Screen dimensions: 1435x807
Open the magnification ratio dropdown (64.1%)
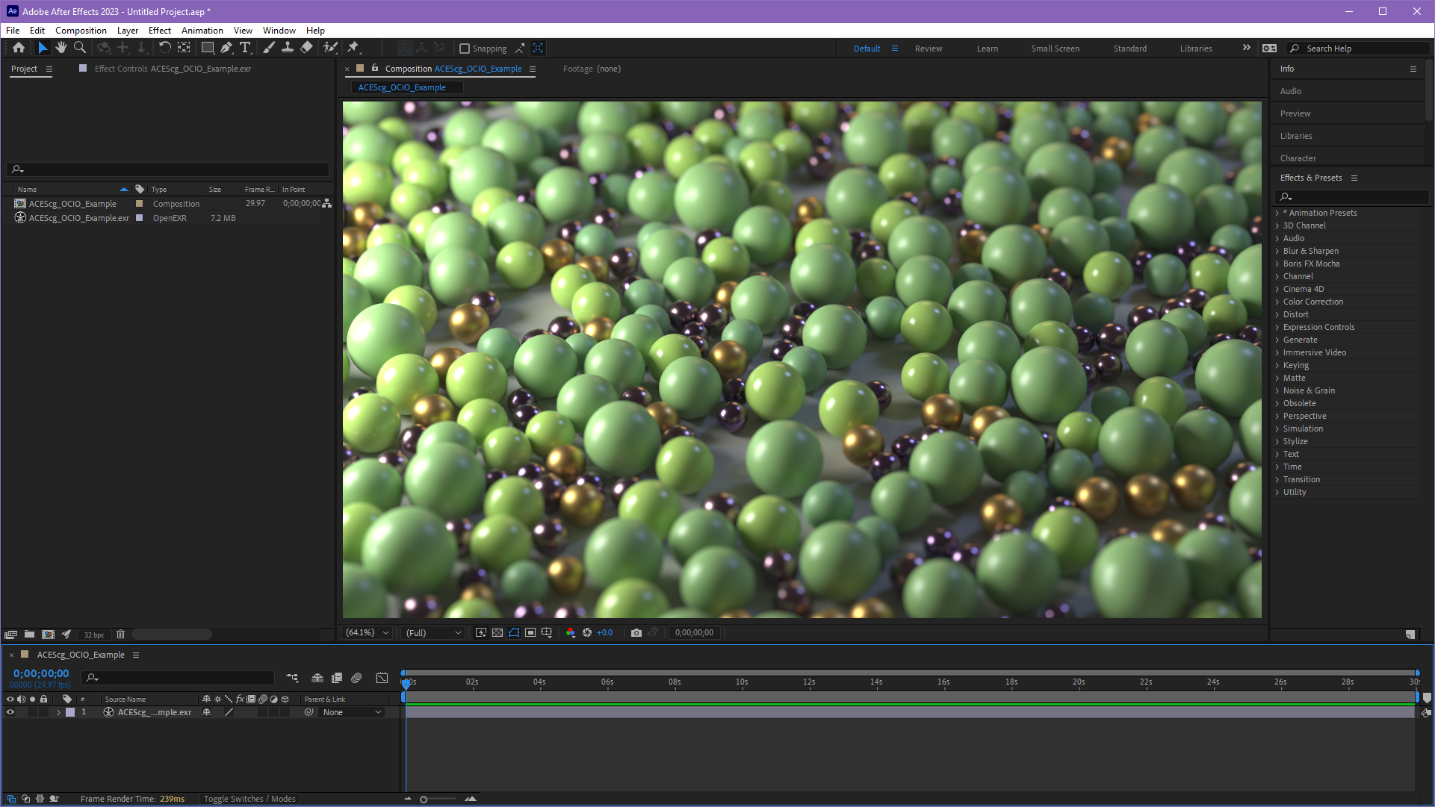click(x=367, y=633)
